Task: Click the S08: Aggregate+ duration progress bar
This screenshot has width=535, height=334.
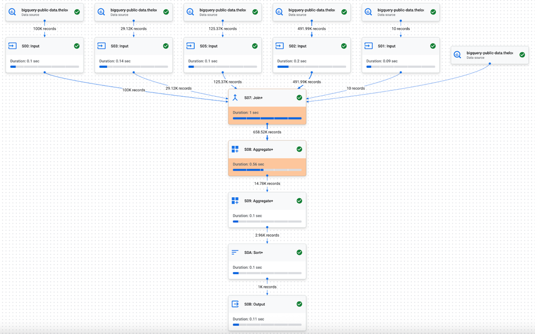Action: (x=267, y=170)
